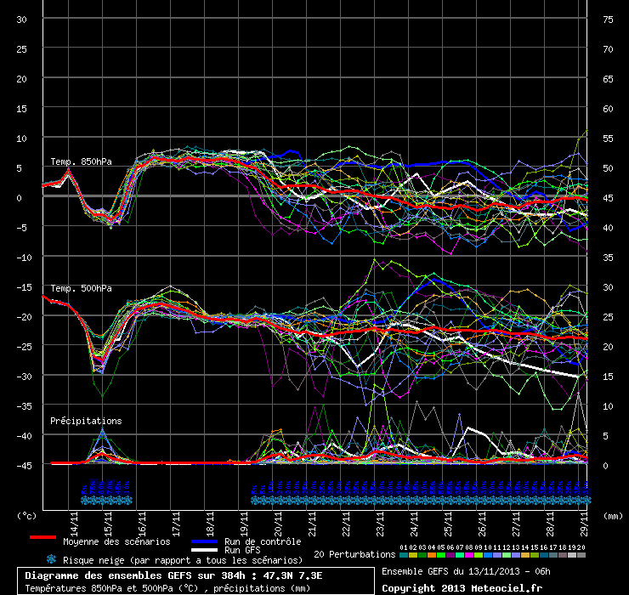Screen dimensions: 629x595
Task: Select perturbation 01 color swatch
Action: [403, 554]
